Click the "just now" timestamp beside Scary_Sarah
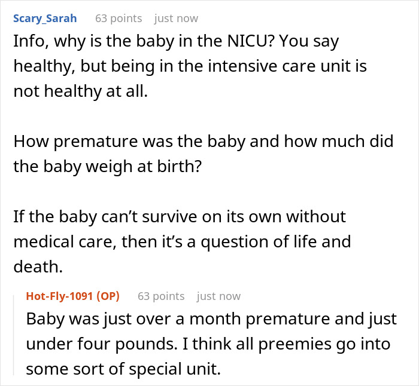 176,19
